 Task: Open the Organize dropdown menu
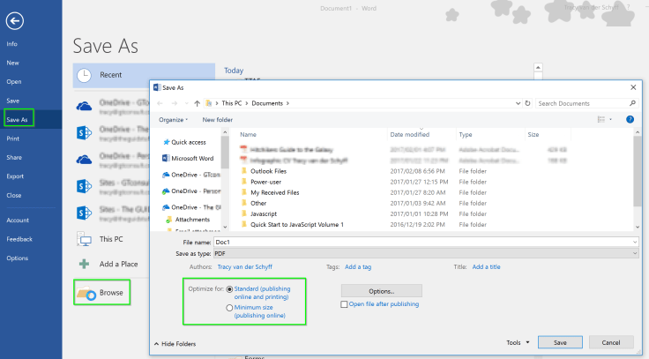point(175,119)
